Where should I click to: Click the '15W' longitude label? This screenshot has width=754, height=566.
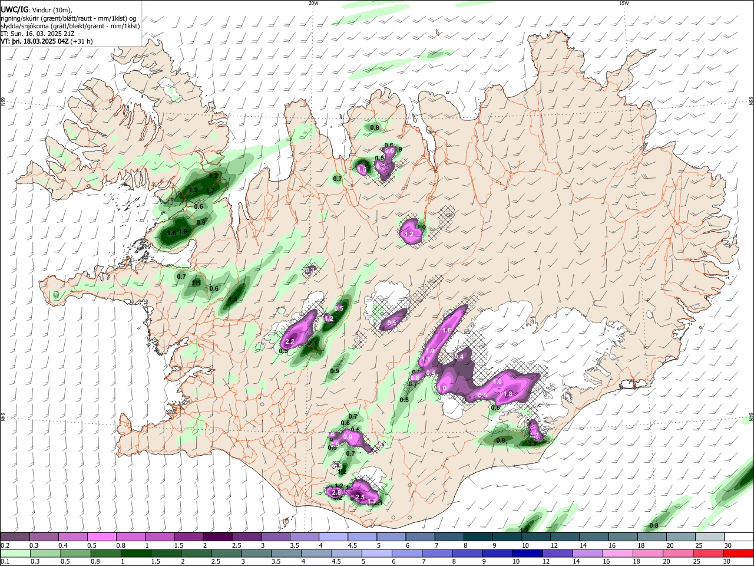coord(624,3)
